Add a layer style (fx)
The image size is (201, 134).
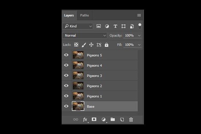(x=85, y=120)
